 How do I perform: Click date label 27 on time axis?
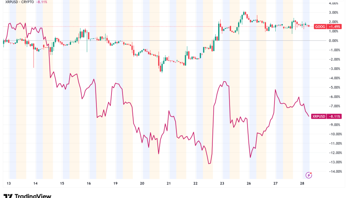tap(275, 183)
